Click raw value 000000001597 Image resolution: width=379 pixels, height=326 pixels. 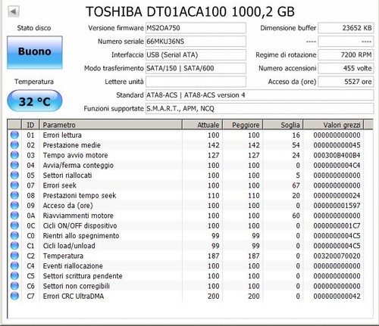pyautogui.click(x=337, y=206)
